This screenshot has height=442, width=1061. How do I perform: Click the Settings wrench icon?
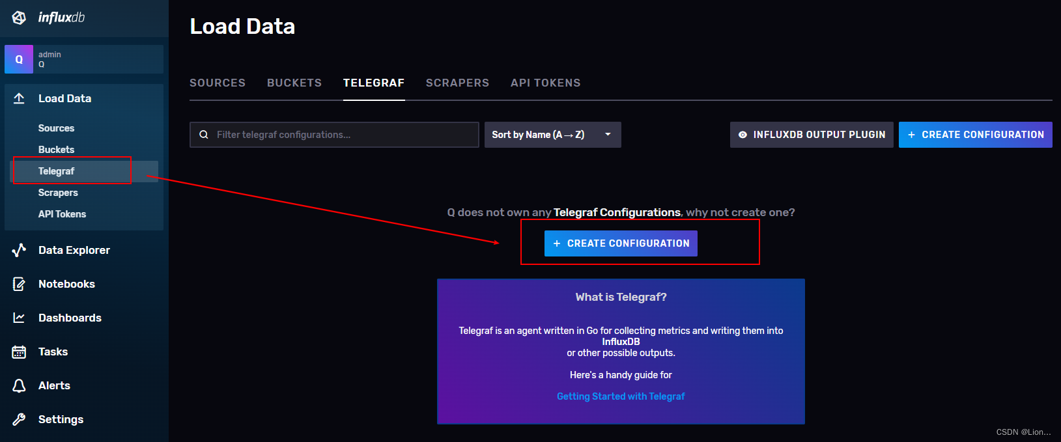[x=19, y=419]
